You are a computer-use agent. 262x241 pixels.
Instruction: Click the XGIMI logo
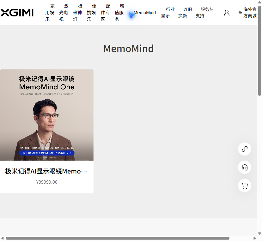tap(17, 13)
